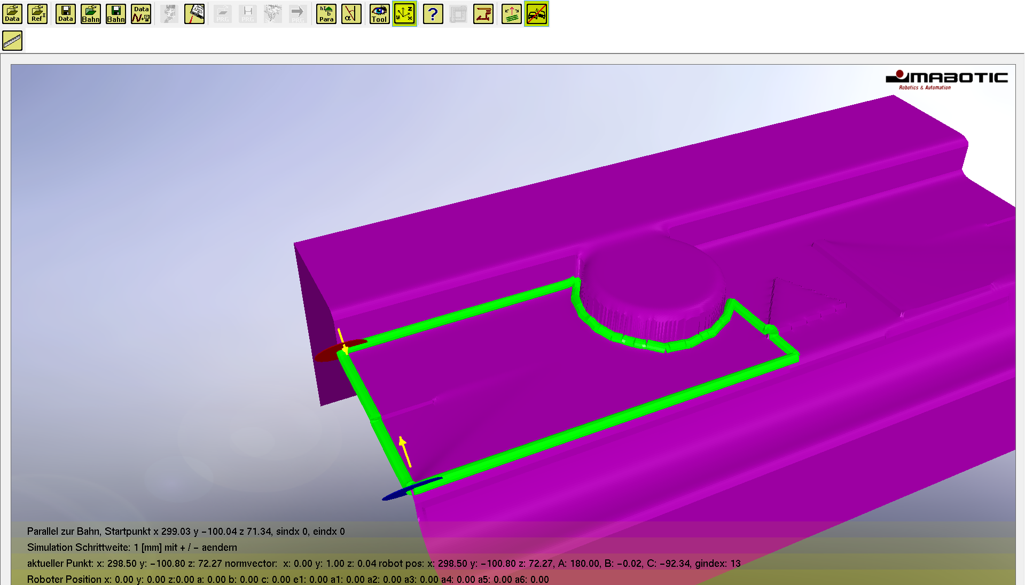Open reference file with Ref II icon

(37, 14)
